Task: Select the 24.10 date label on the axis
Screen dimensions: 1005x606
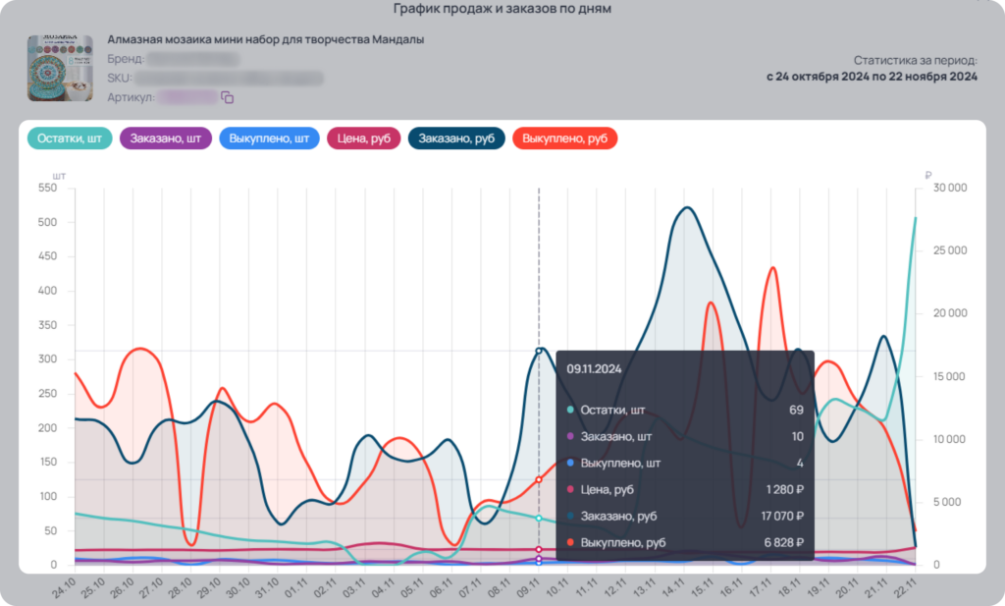Action: [x=65, y=587]
